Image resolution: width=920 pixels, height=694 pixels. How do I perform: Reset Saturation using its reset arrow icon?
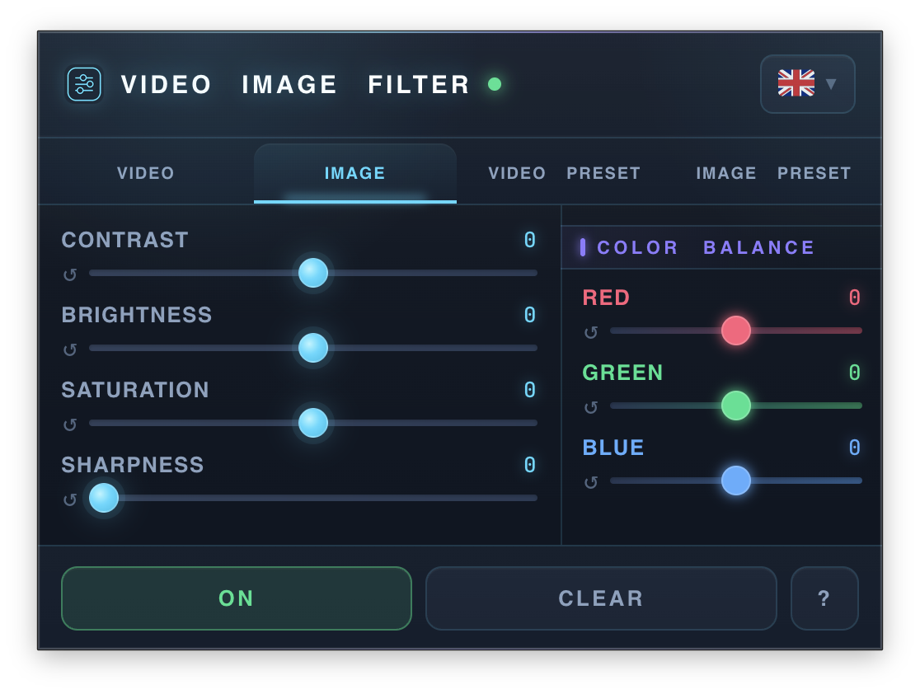point(70,424)
